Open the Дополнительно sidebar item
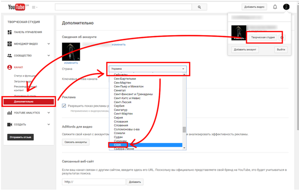 click(x=29, y=102)
